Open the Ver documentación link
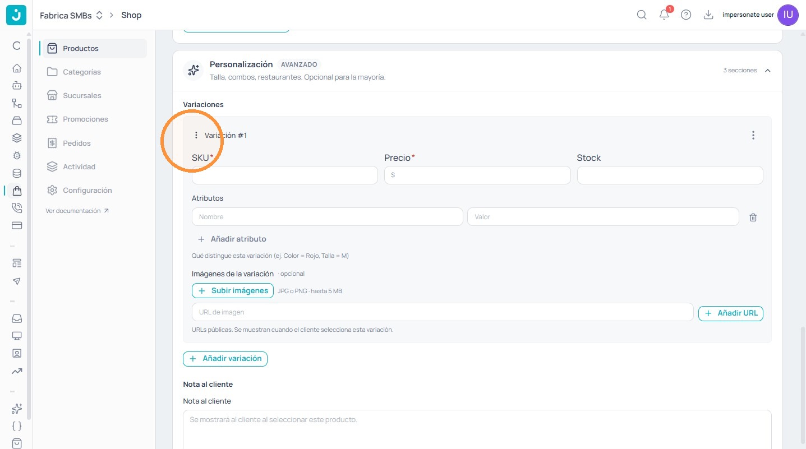 pyautogui.click(x=77, y=211)
